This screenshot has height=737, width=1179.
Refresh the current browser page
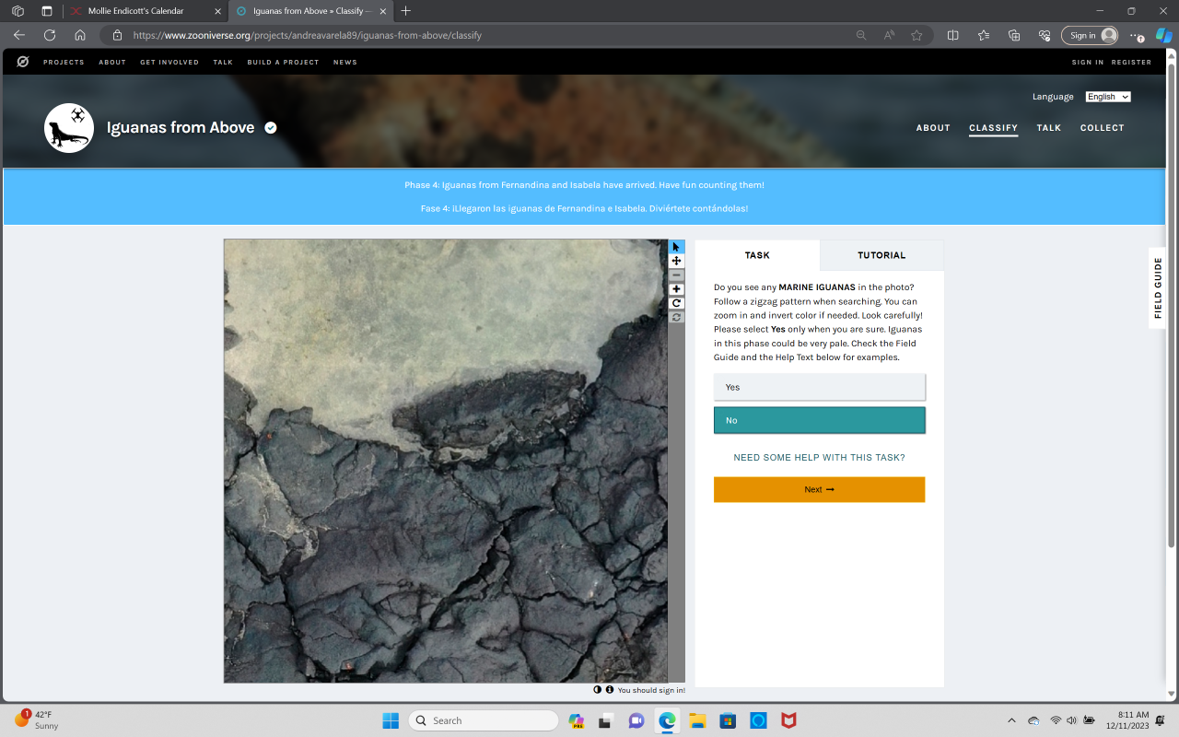[x=50, y=35]
